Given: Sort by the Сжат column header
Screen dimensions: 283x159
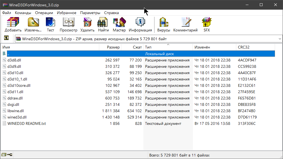Looking at the screenshot, I should (x=132, y=47).
